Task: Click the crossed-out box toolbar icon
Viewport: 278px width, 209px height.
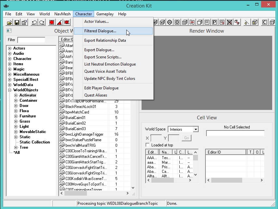Action: pyautogui.click(x=229, y=22)
